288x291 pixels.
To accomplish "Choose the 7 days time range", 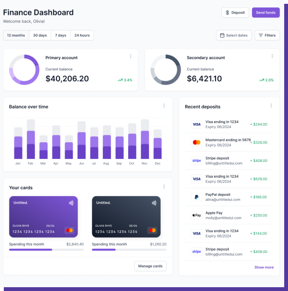I will click(60, 35).
